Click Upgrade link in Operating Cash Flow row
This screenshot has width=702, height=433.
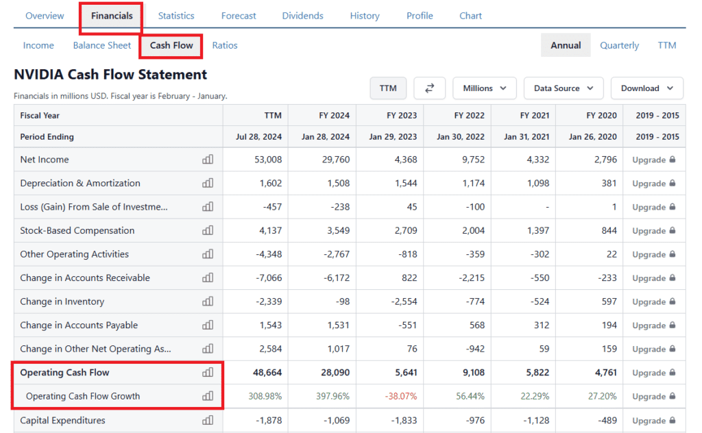[x=653, y=373]
